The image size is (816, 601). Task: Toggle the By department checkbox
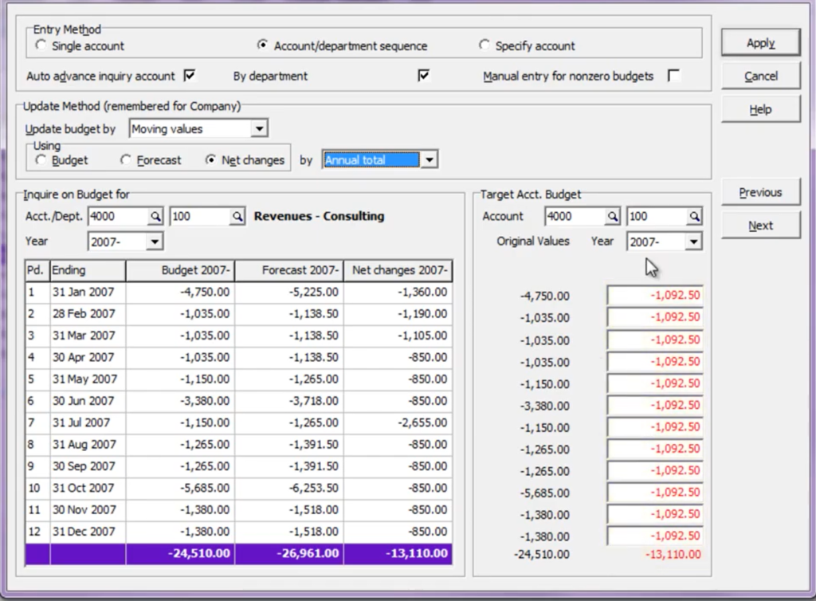(x=424, y=76)
